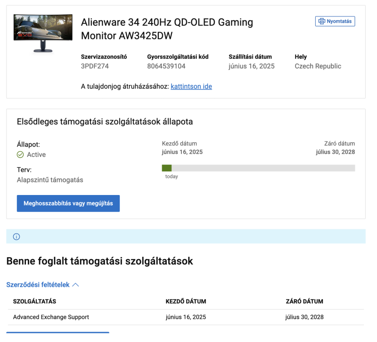The height and width of the screenshot is (342, 377).
Task: Open the kattintson ide ownership transfer link
Action: (x=191, y=86)
